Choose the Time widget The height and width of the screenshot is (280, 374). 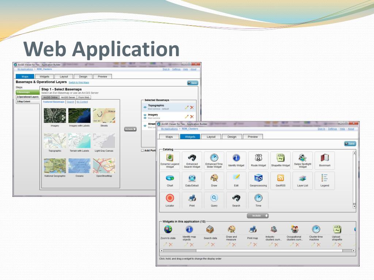point(258,201)
